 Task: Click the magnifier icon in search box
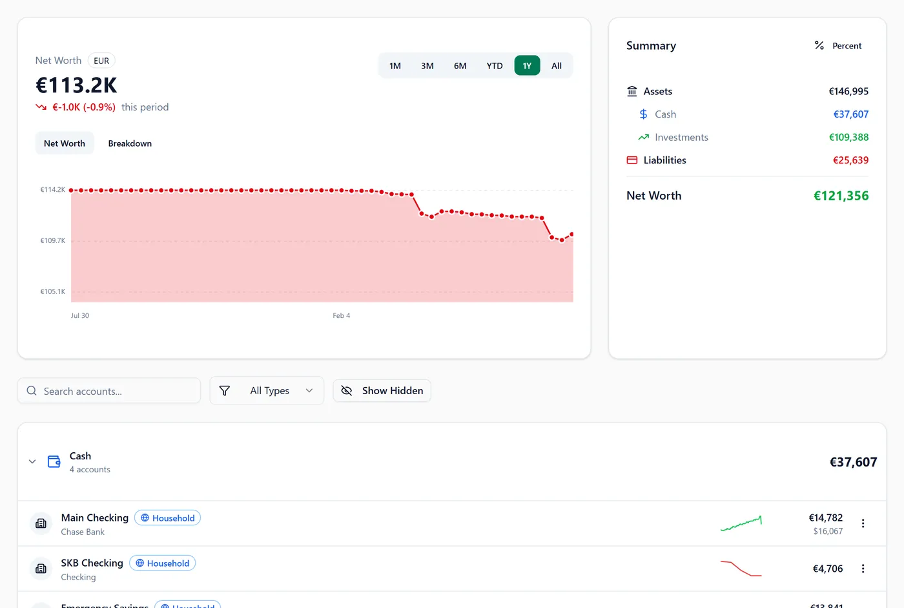click(x=32, y=390)
